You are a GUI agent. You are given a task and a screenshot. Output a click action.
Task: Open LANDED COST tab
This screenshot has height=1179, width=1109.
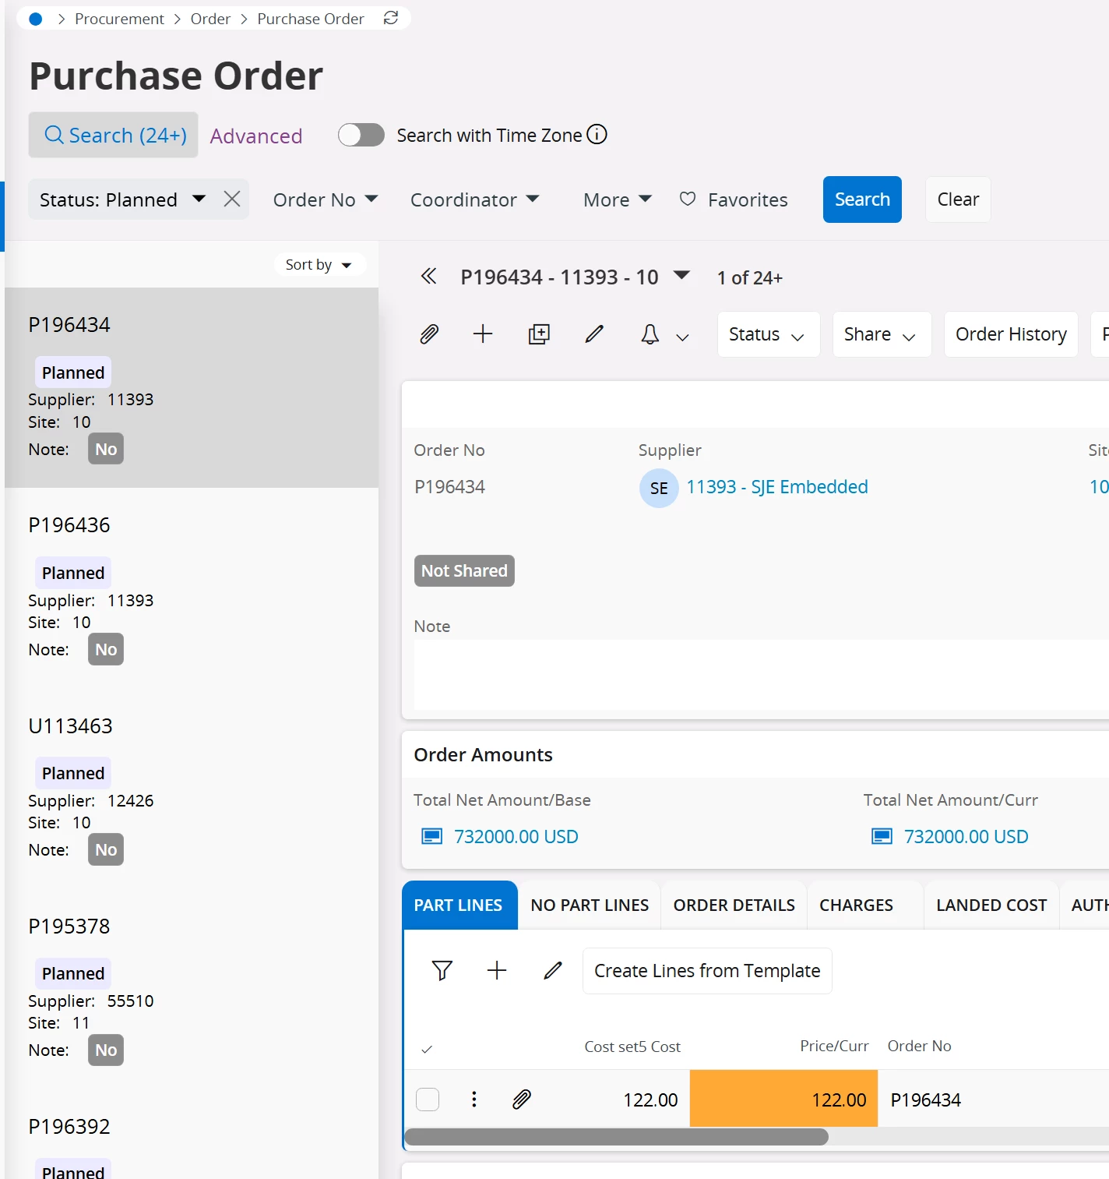point(991,905)
